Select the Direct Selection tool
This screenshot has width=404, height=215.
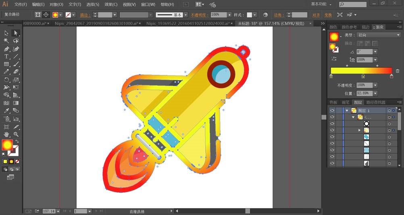click(x=16, y=33)
